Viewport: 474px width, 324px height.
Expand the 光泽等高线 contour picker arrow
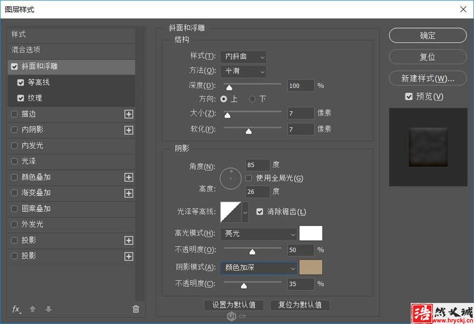pyautogui.click(x=245, y=212)
